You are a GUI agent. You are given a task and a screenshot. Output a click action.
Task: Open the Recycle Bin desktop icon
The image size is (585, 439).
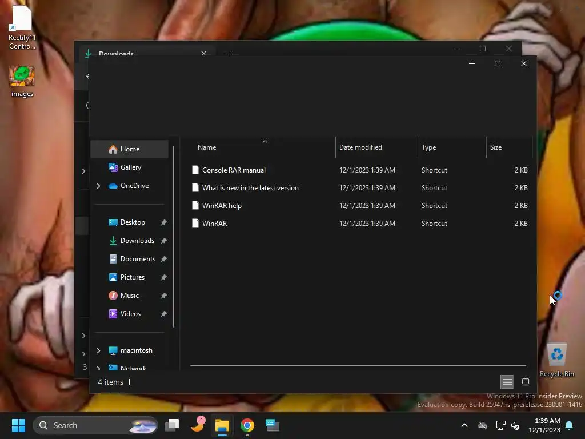click(x=556, y=360)
